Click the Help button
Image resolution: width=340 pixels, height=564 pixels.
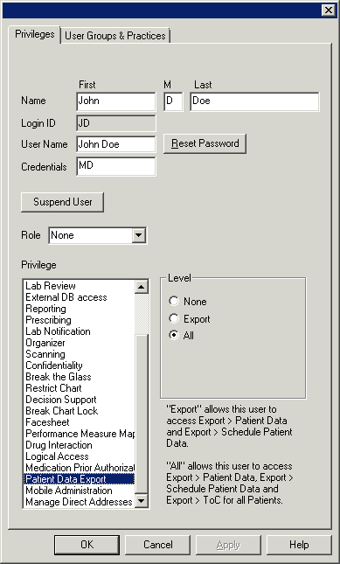pyautogui.click(x=299, y=545)
